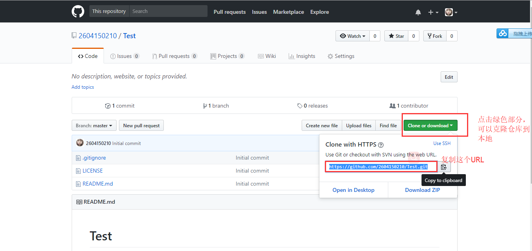Focus the Search input field
Screen dimensions: 532x251
pos(168,11)
